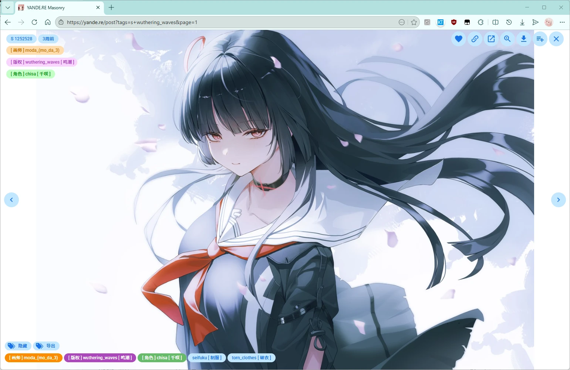Open the black mask extension icon
This screenshot has width=570, height=370.
pos(467,22)
